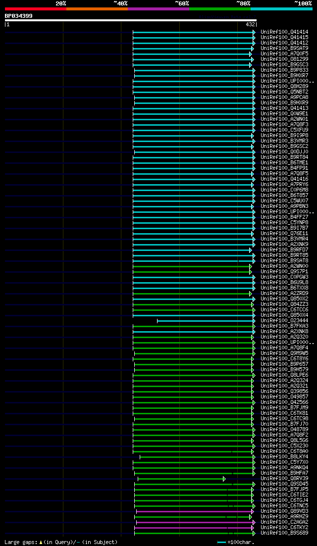Open hit UniRef100_Q41412
Image resolution: width=317 pixels, height=546 pixels.
284,43
